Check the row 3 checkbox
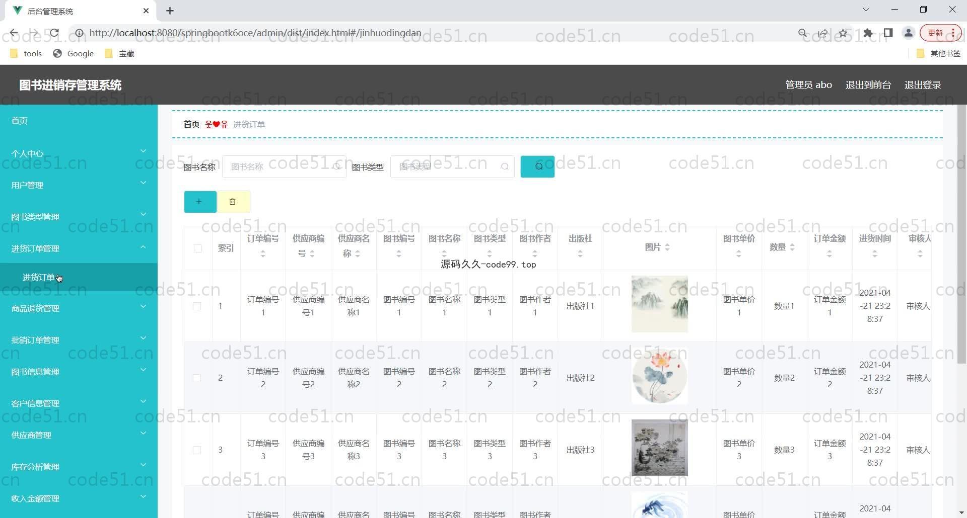This screenshot has width=967, height=518. pos(197,450)
